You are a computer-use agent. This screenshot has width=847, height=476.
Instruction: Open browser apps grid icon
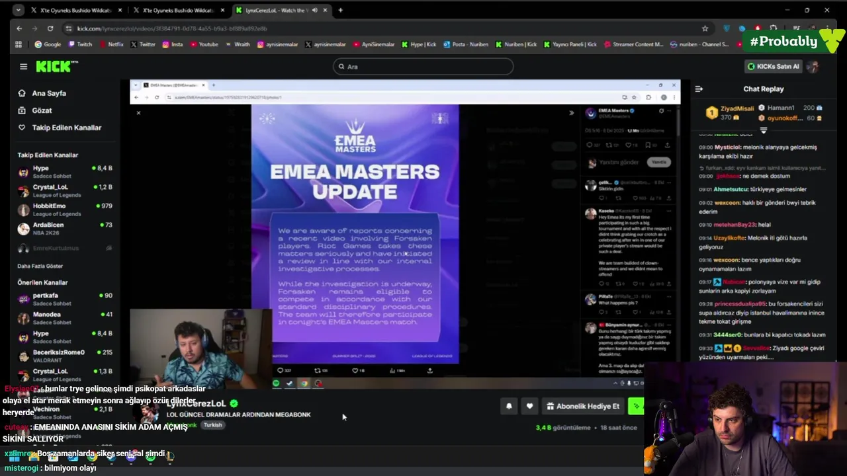click(19, 44)
